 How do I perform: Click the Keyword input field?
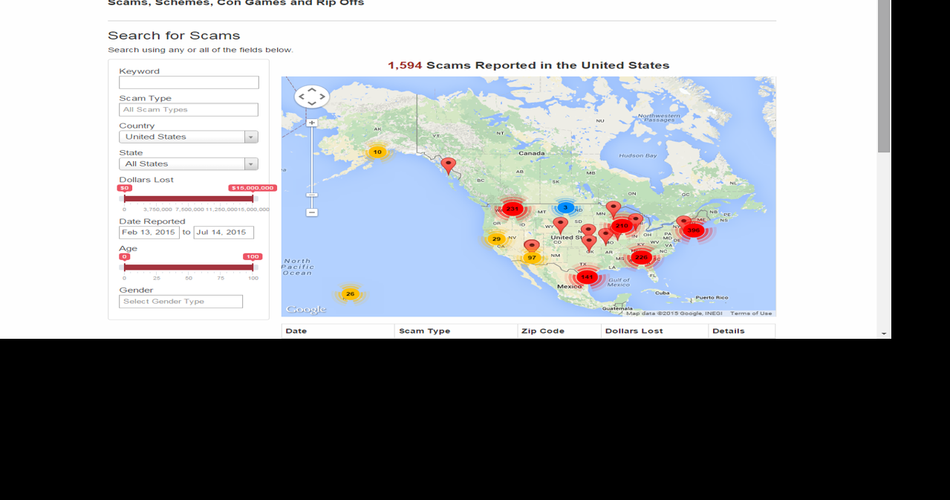[x=189, y=82]
